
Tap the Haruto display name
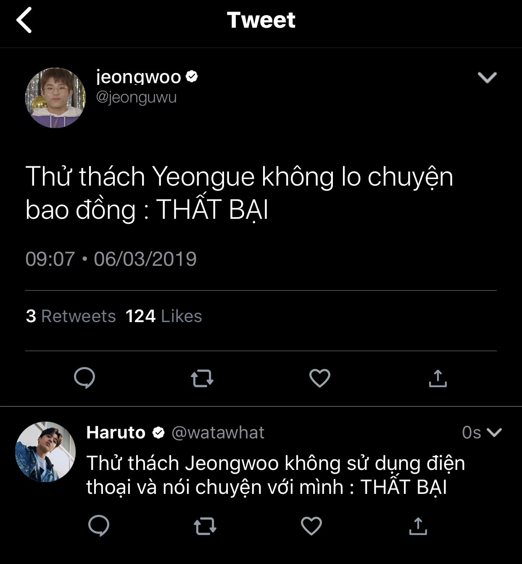[116, 433]
